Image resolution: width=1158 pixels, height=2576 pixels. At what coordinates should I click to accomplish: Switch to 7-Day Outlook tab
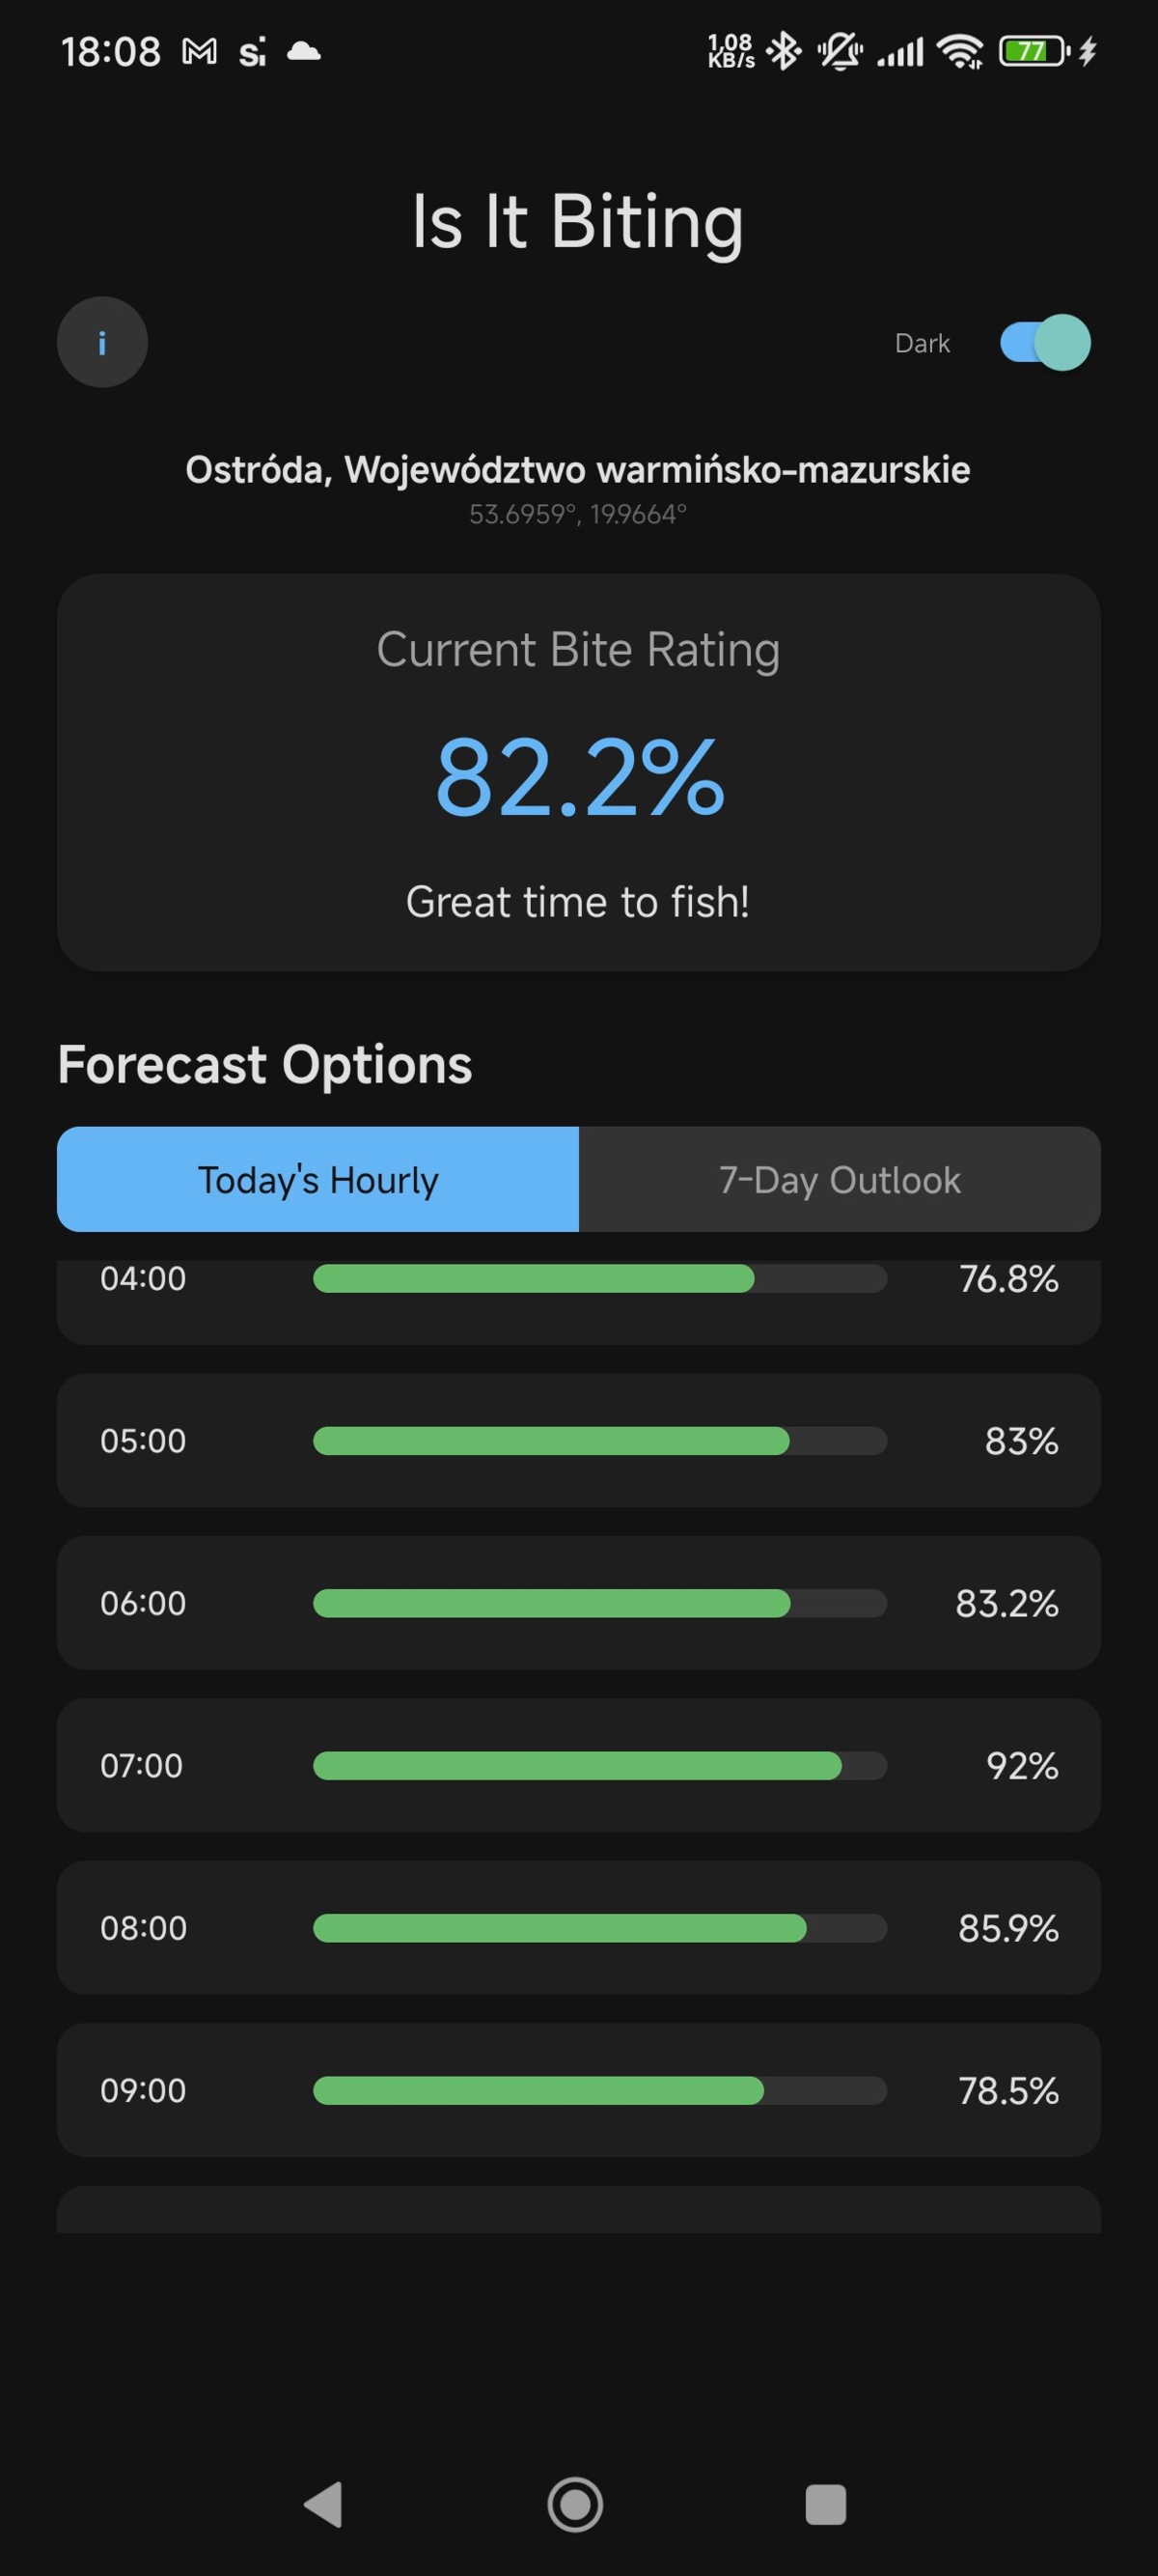point(840,1180)
